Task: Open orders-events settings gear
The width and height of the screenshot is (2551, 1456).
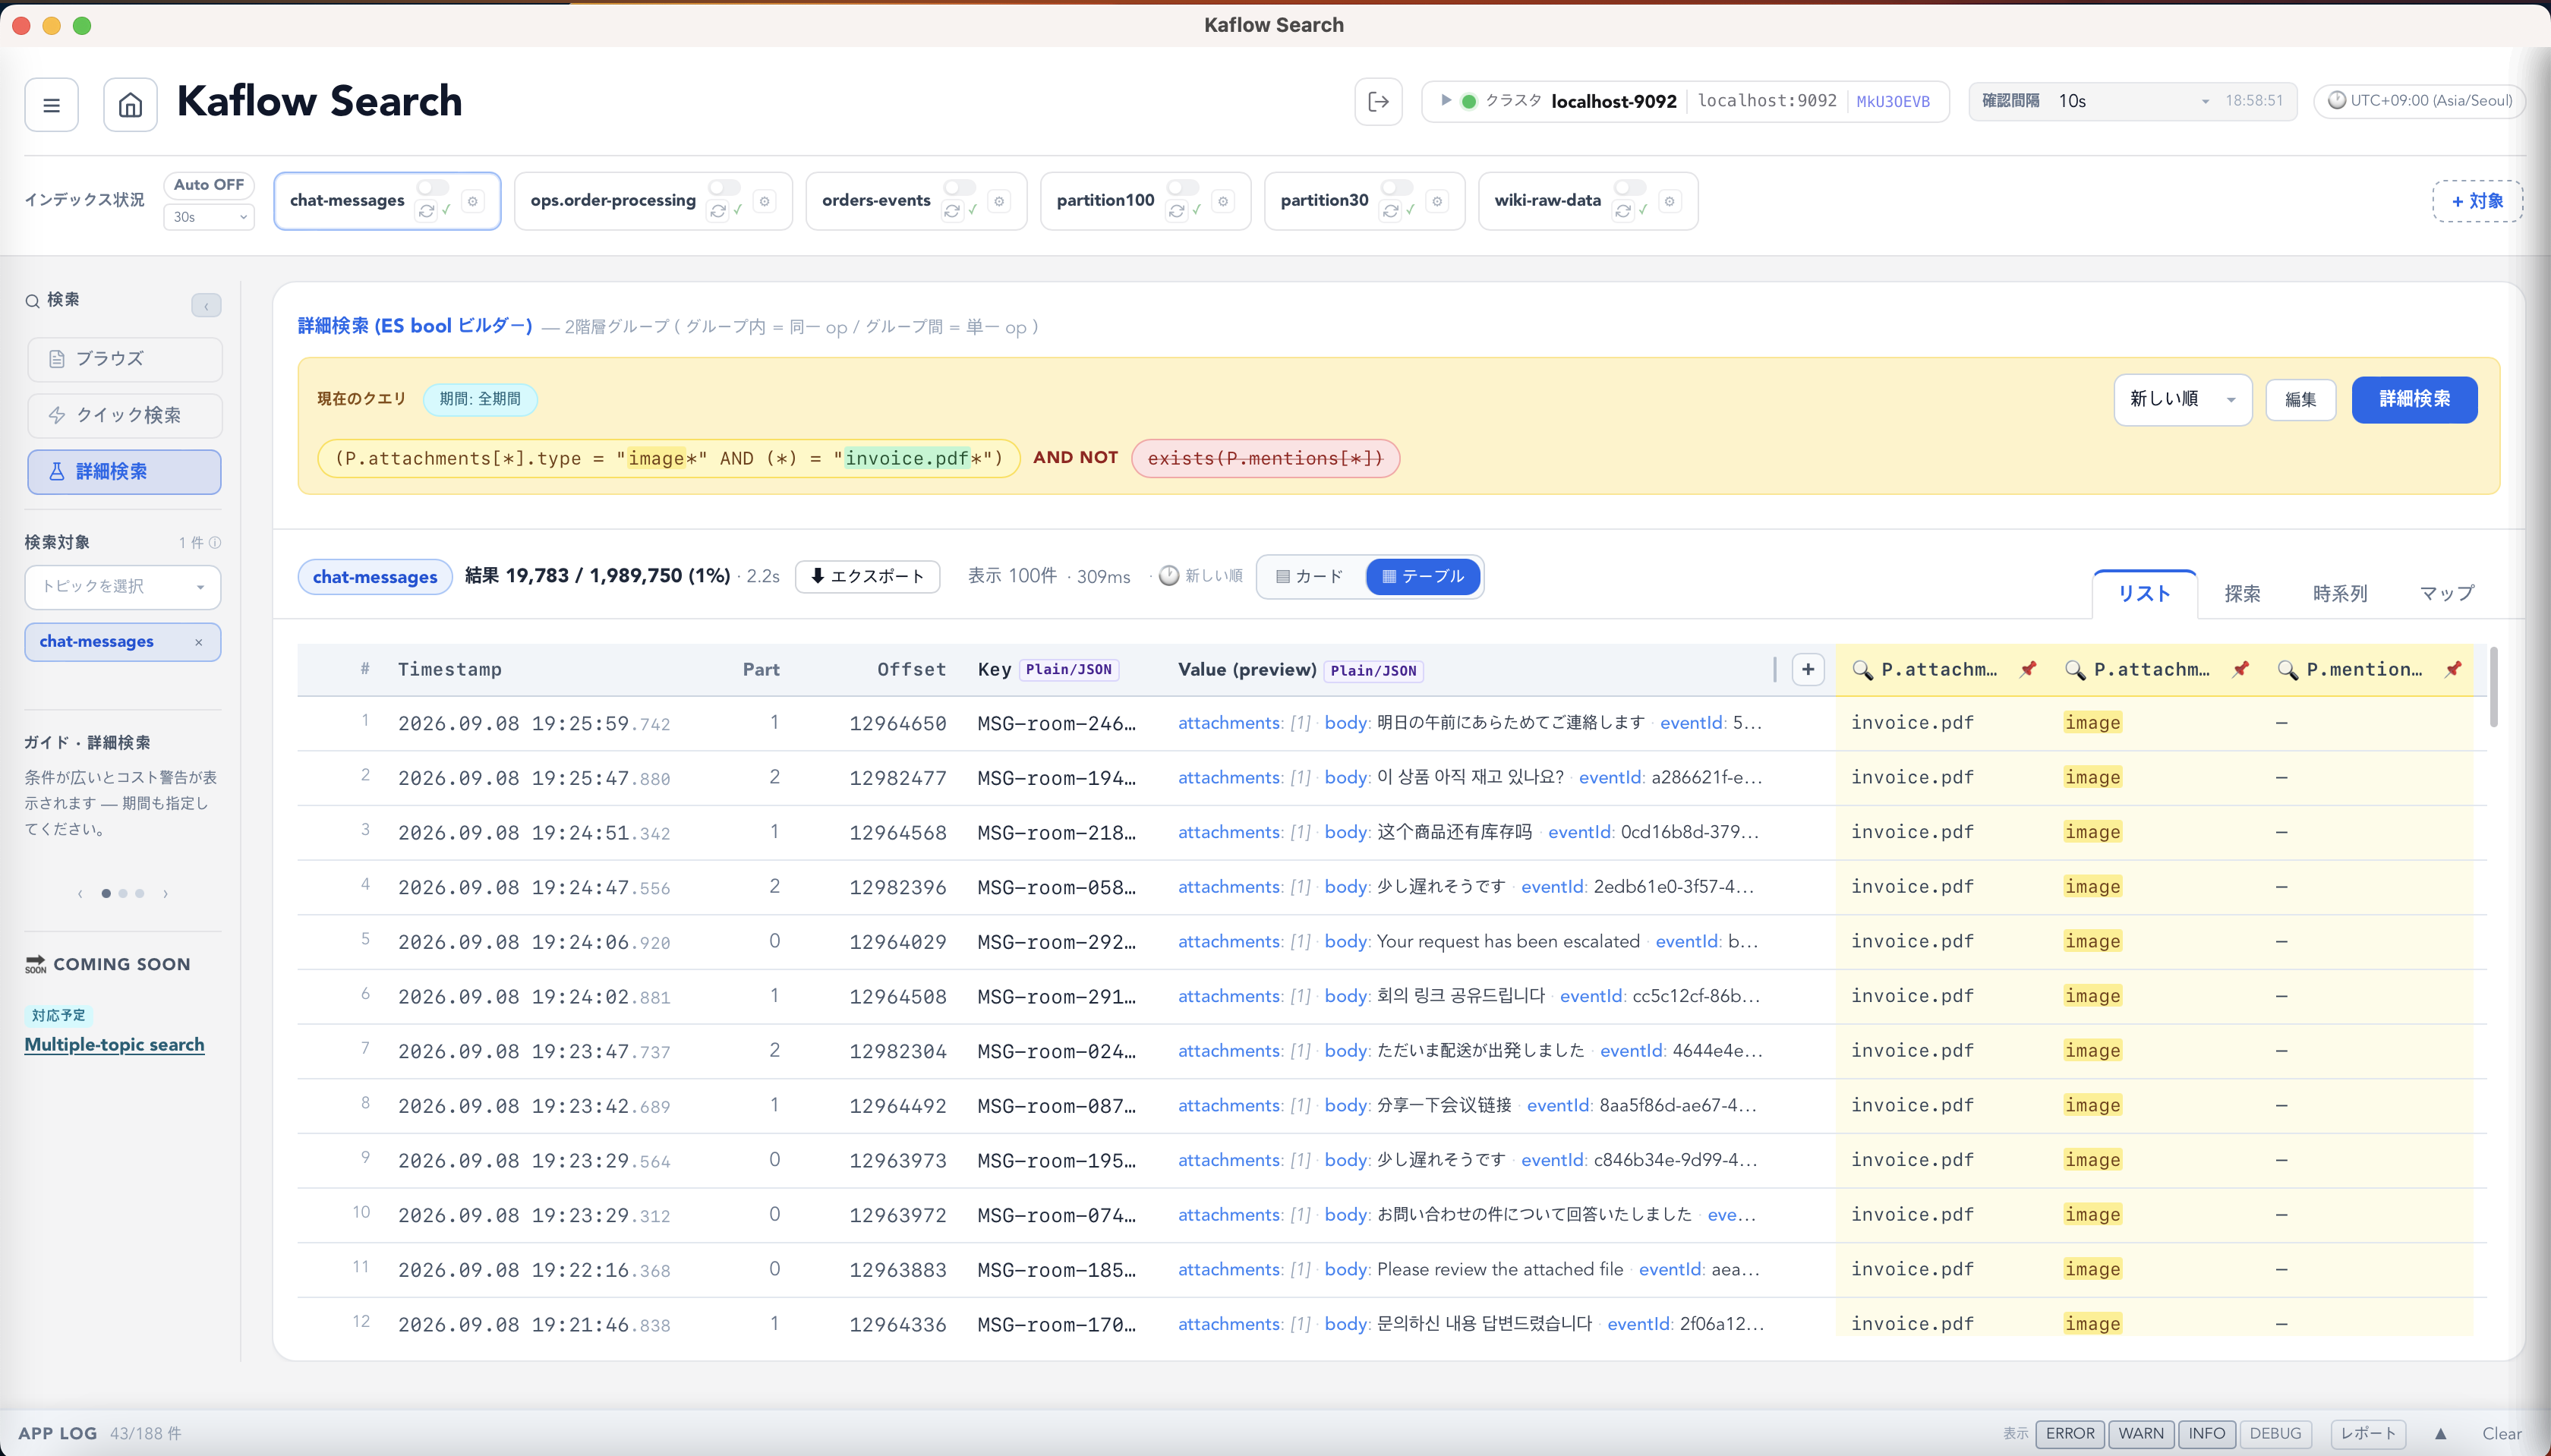Action: (999, 201)
